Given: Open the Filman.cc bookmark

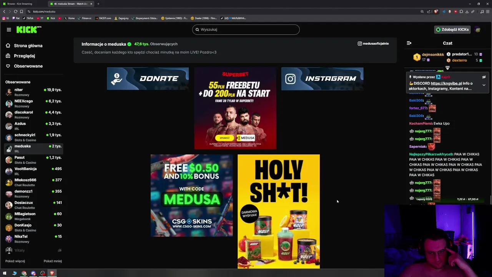Looking at the screenshot, I should (85, 18).
